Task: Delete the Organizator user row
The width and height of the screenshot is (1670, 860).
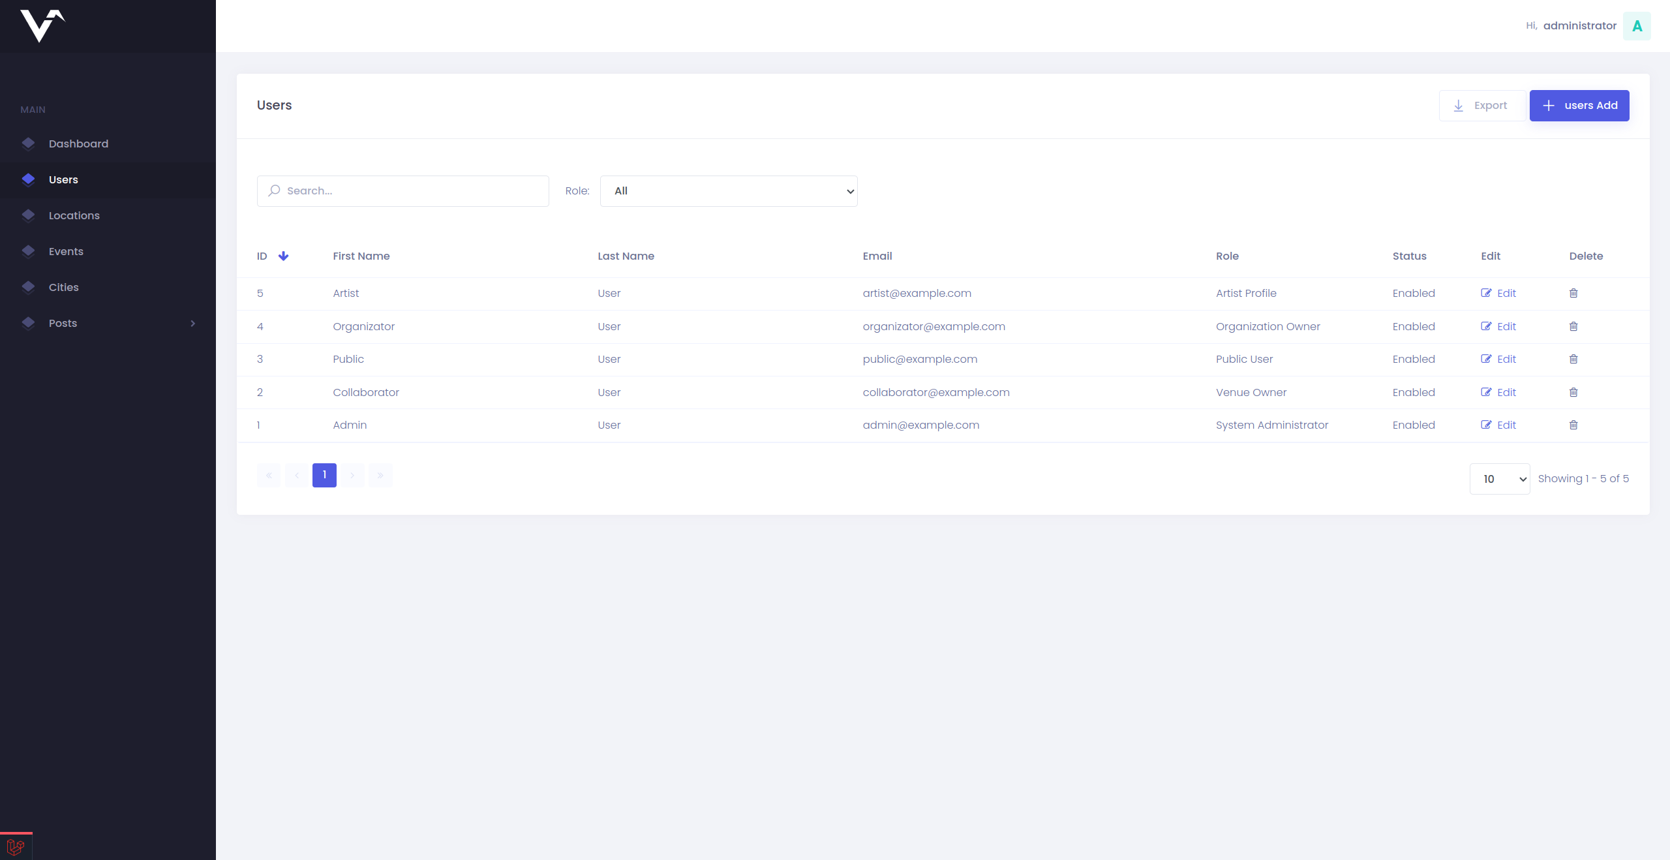Action: click(1573, 326)
